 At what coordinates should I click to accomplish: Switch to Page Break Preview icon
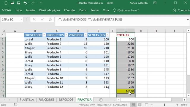[146, 105]
